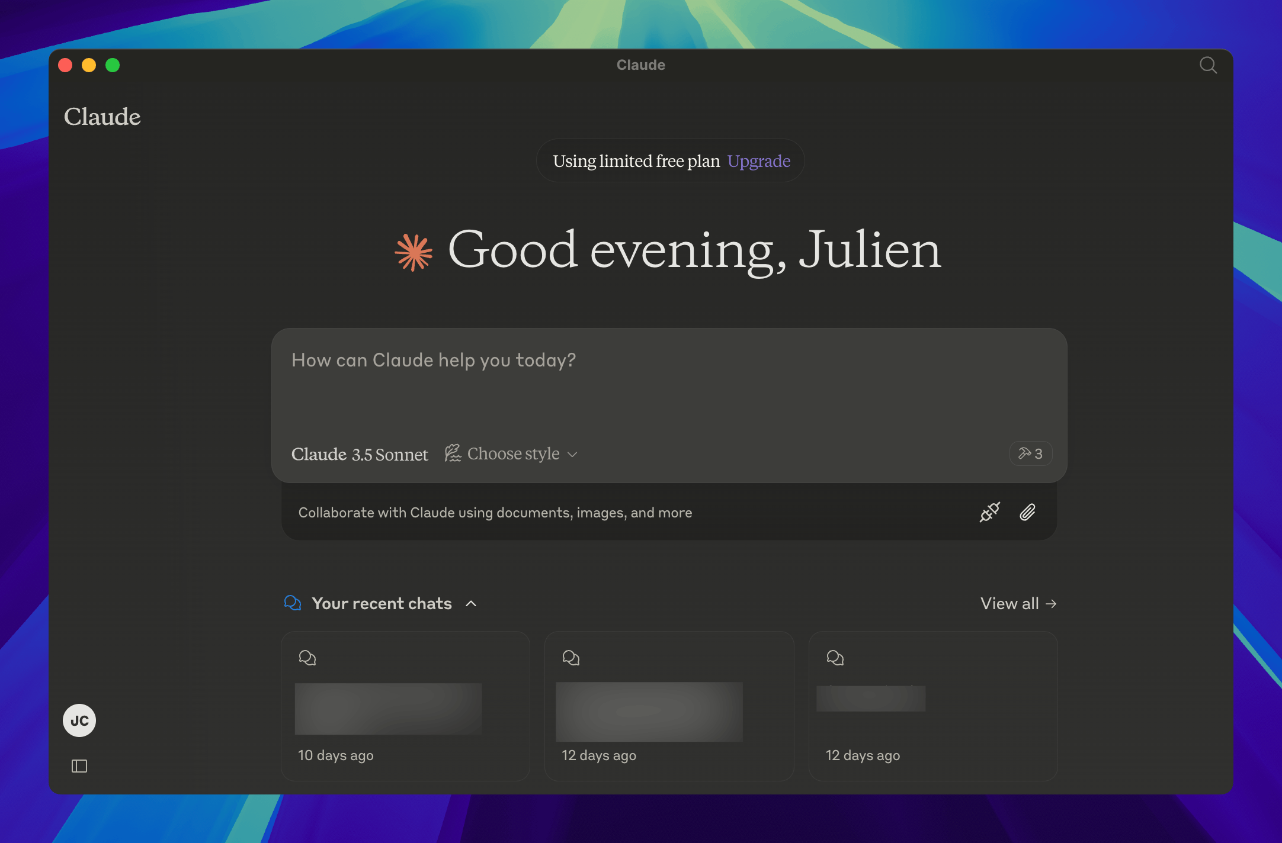Open the tools hammer icon showing 3

click(x=1030, y=453)
